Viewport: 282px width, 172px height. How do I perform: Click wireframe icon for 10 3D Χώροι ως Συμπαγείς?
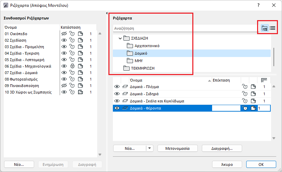(x=80, y=92)
